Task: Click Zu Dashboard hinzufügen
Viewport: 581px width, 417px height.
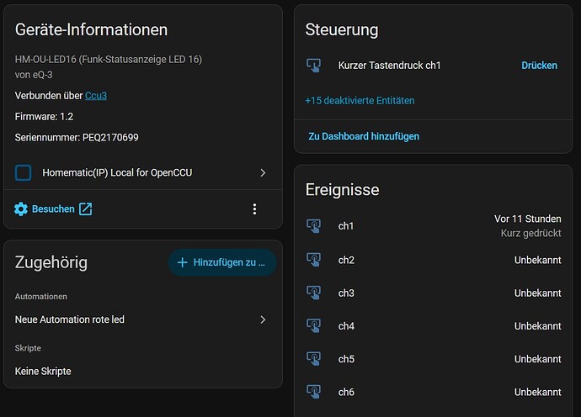Action: tap(364, 136)
